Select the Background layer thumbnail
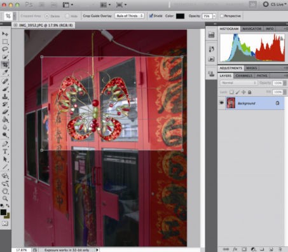This screenshot has height=252, width=288. pyautogui.click(x=231, y=103)
